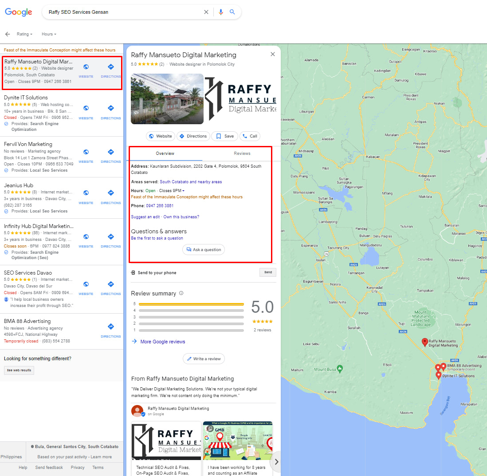This screenshot has height=476, width=487.
Task: Get directions to Dynite IT Solutions
Action: click(x=111, y=108)
